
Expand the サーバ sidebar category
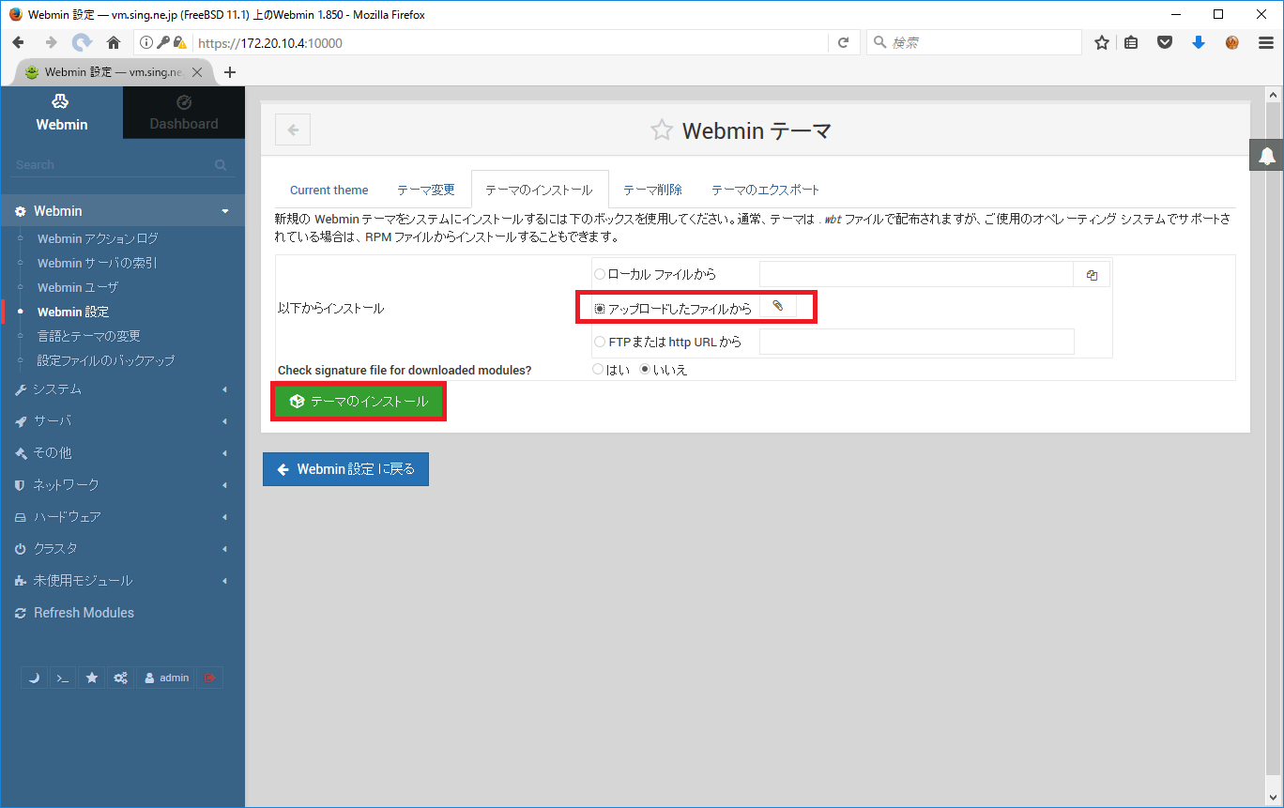[123, 421]
